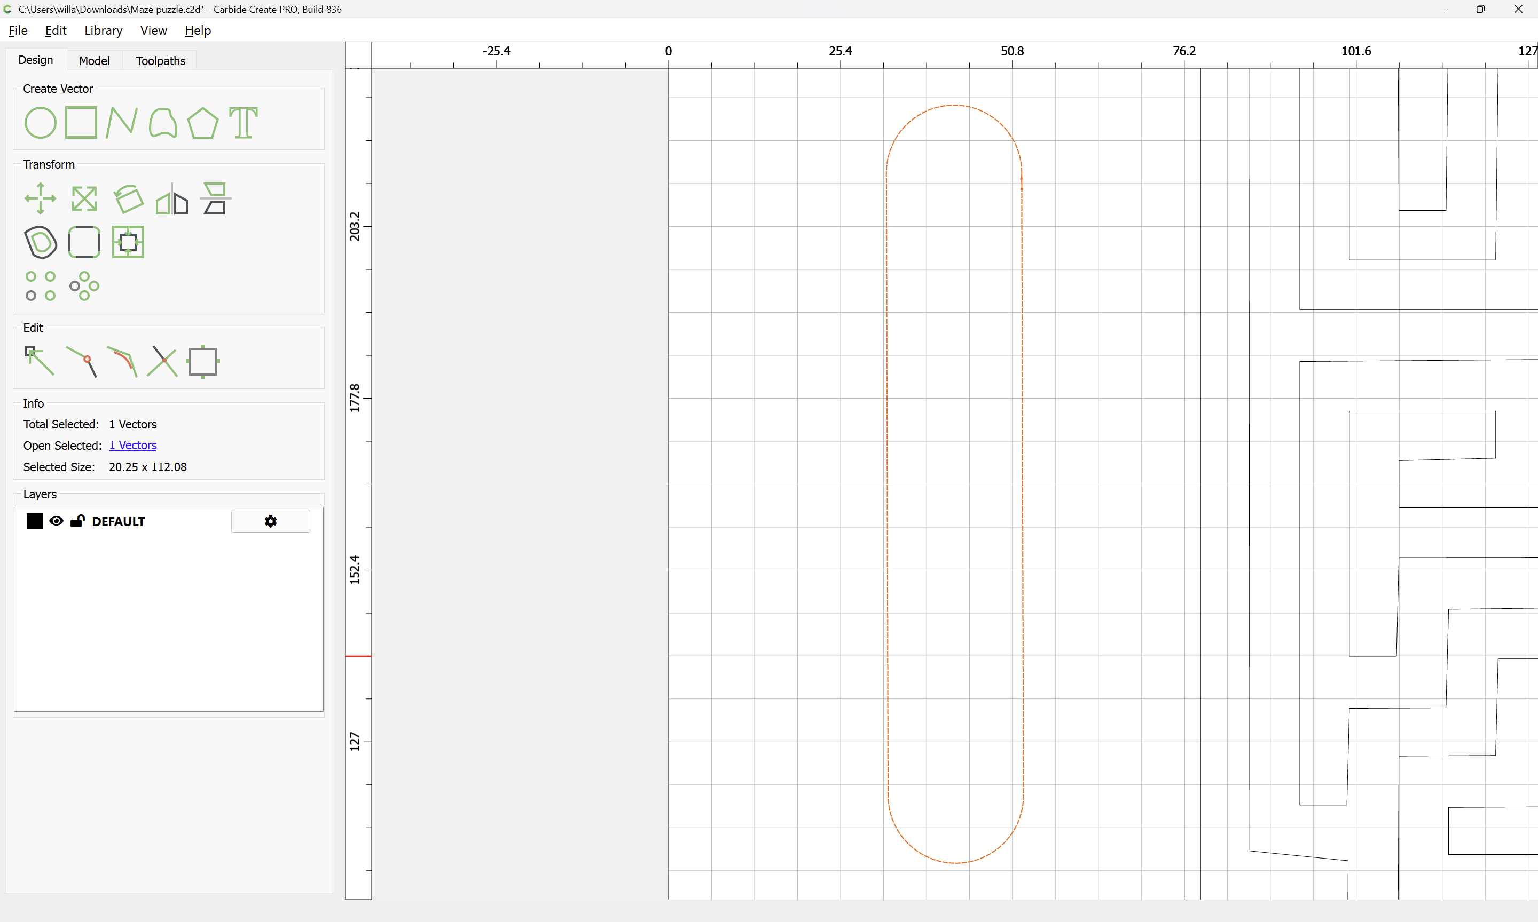Open the Offset Vector tool
The image size is (1538, 922).
coord(41,242)
